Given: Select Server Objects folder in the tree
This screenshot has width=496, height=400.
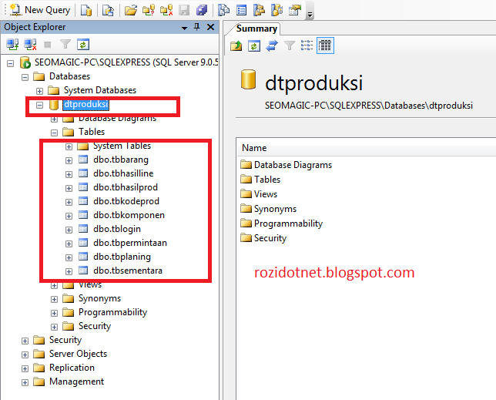Looking at the screenshot, I should pyautogui.click(x=78, y=354).
